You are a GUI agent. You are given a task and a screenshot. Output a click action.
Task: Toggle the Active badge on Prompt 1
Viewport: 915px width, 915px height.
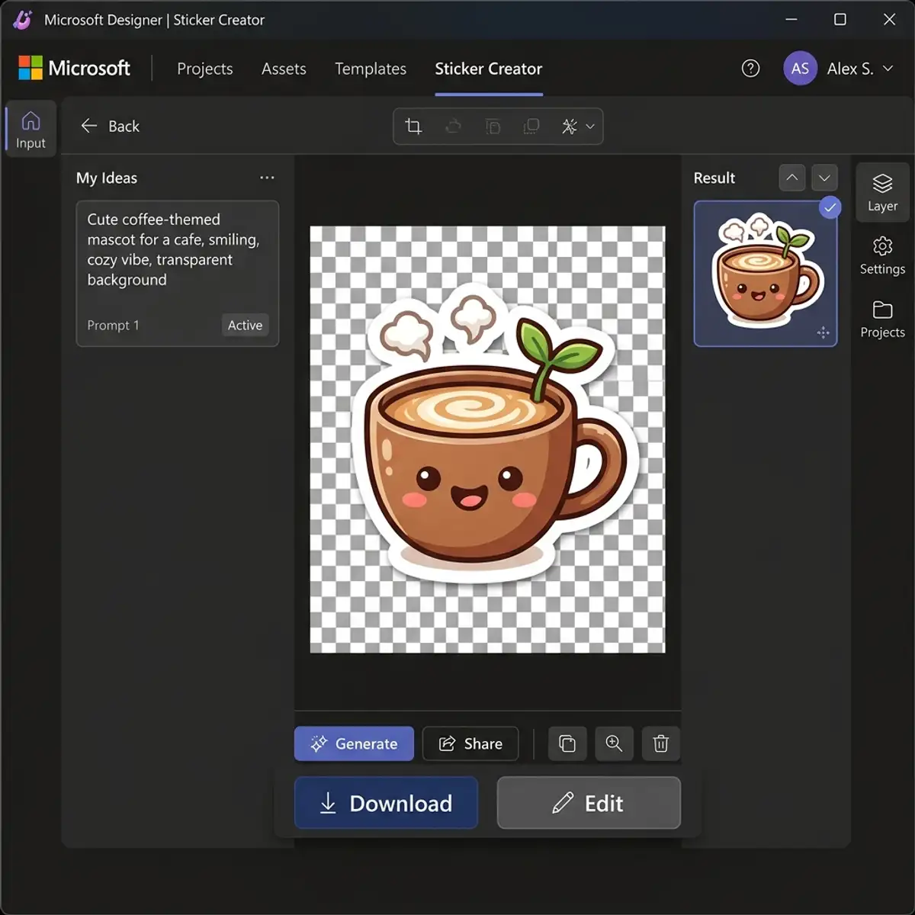245,325
